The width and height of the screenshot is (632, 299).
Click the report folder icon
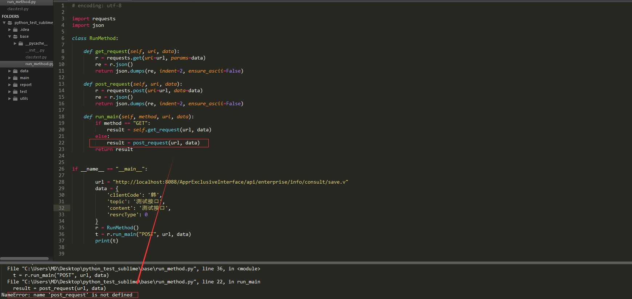pyautogui.click(x=15, y=85)
